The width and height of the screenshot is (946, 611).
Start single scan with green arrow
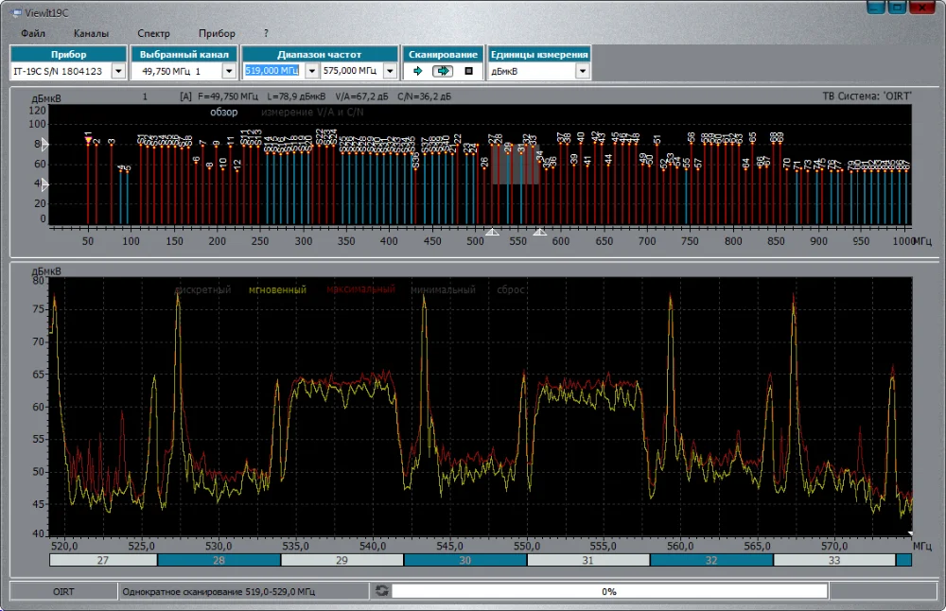[417, 71]
